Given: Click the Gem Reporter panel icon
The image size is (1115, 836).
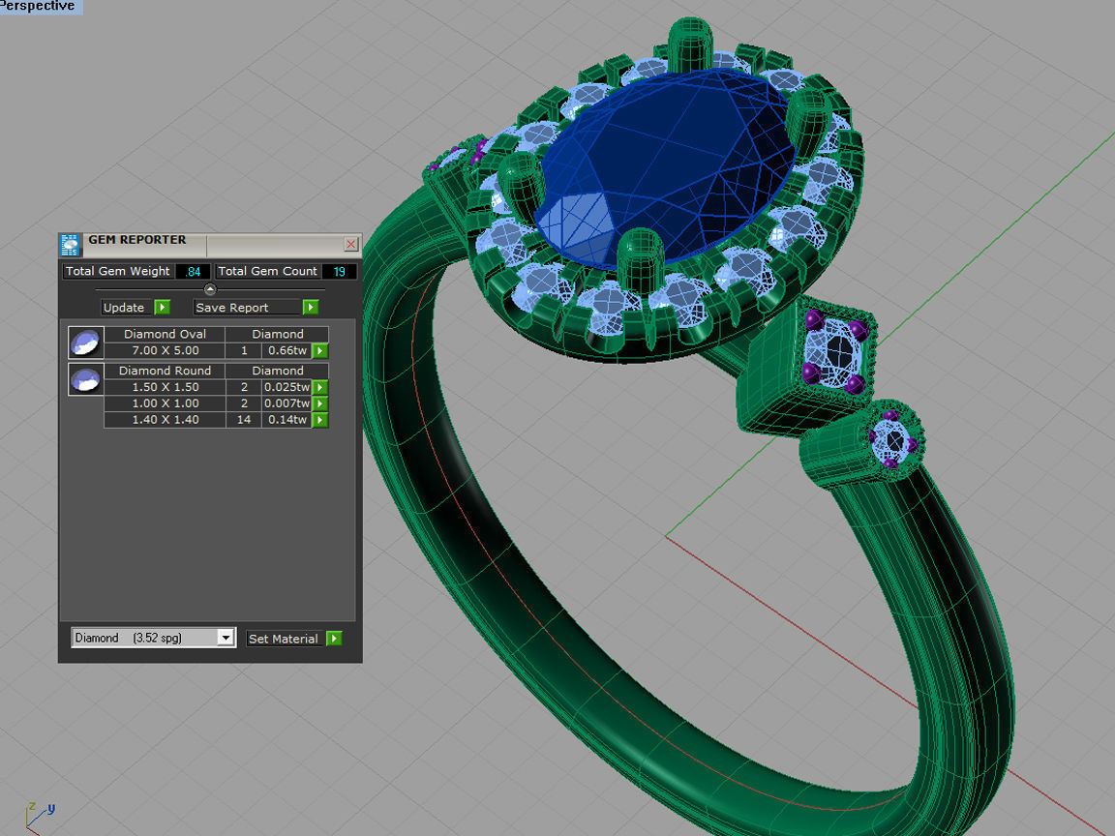Looking at the screenshot, I should [70, 245].
